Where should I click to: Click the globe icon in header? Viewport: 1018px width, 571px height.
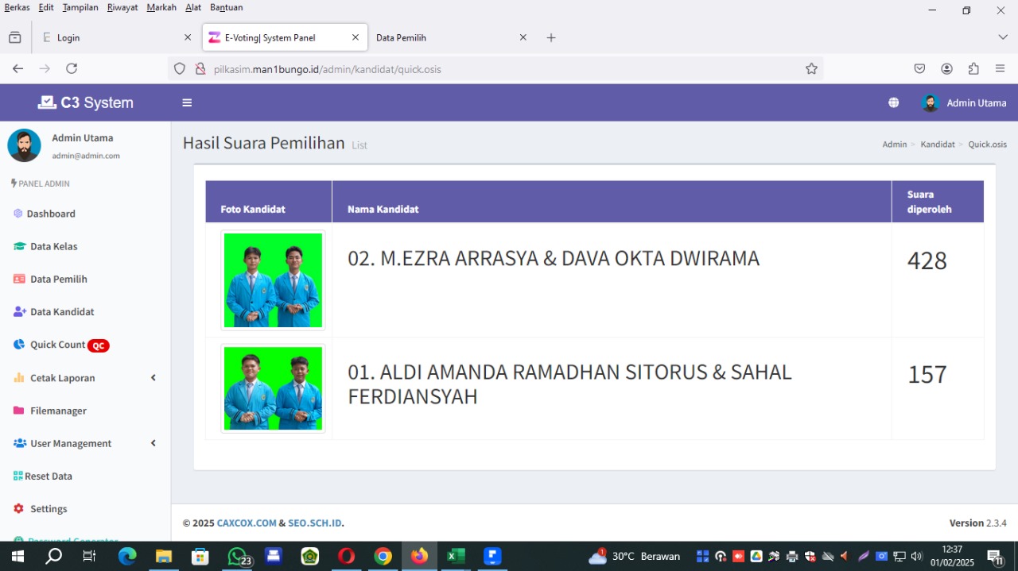pyautogui.click(x=893, y=102)
